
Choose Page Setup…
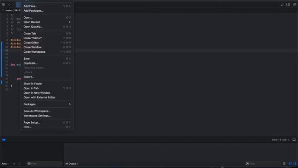tap(47, 122)
